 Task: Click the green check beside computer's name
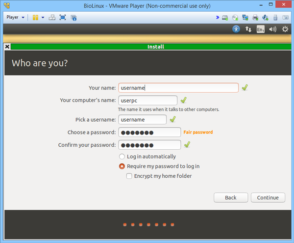[184, 100]
